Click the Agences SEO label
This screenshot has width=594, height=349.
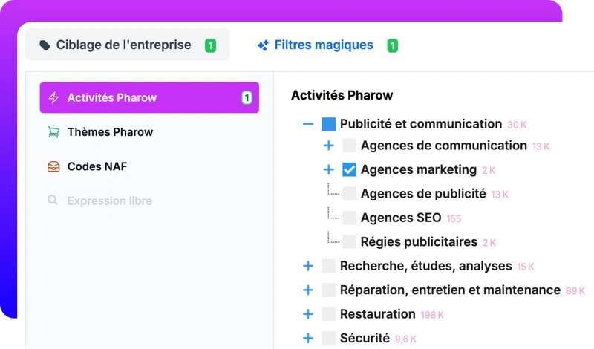click(x=401, y=218)
